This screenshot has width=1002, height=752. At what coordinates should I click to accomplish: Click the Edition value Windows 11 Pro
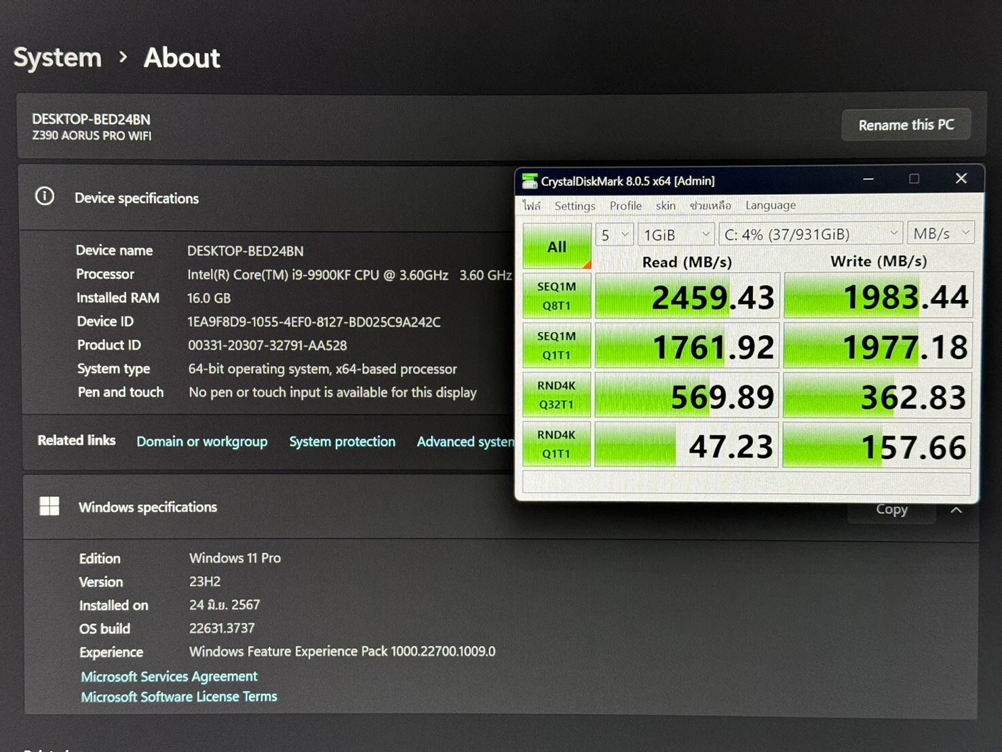[235, 558]
